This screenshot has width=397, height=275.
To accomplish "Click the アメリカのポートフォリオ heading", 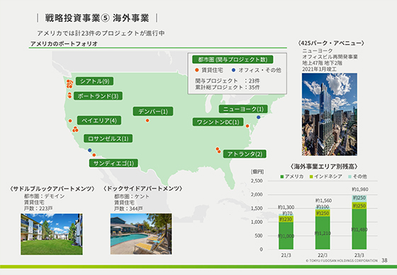I will tap(64, 44).
